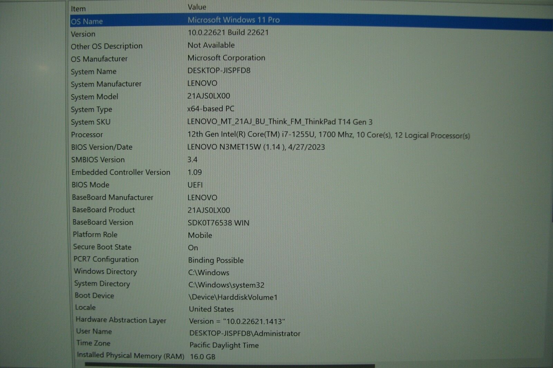Click C:\Windows\system32 value
The image size is (553, 368).
point(226,285)
